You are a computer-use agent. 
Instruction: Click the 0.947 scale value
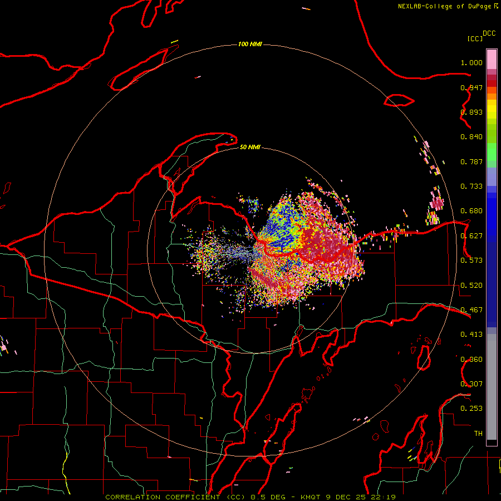click(471, 87)
